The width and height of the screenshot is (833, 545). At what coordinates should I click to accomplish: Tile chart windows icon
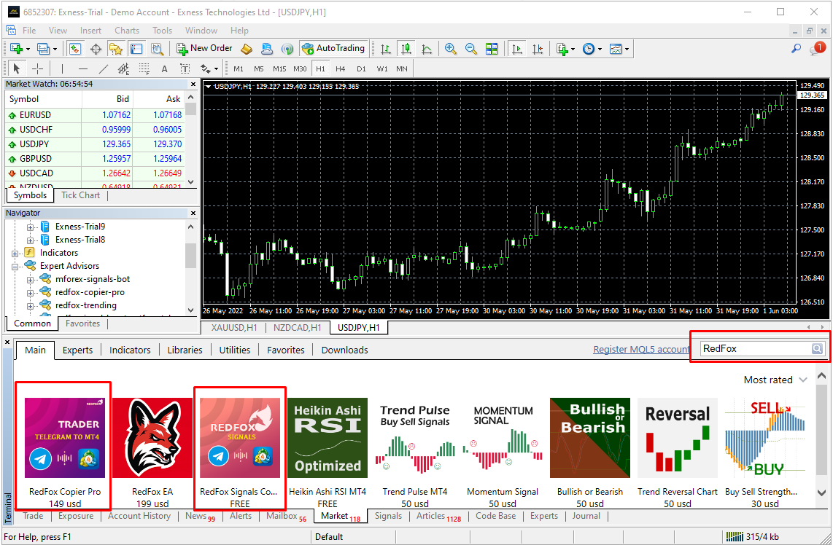pos(492,49)
